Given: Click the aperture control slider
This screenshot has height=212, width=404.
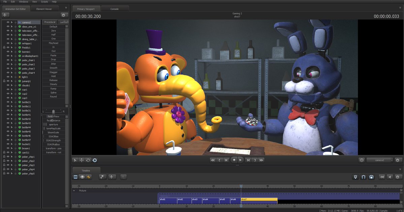Looking at the screenshot, I should [x=53, y=124].
